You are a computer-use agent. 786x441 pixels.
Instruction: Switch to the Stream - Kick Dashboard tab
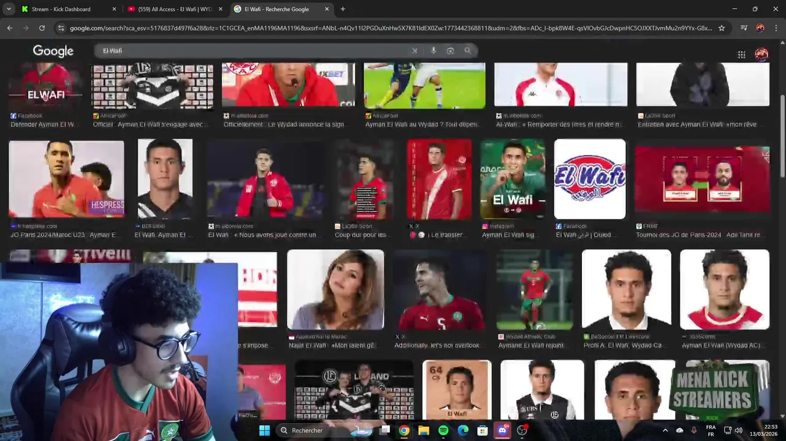tap(61, 9)
